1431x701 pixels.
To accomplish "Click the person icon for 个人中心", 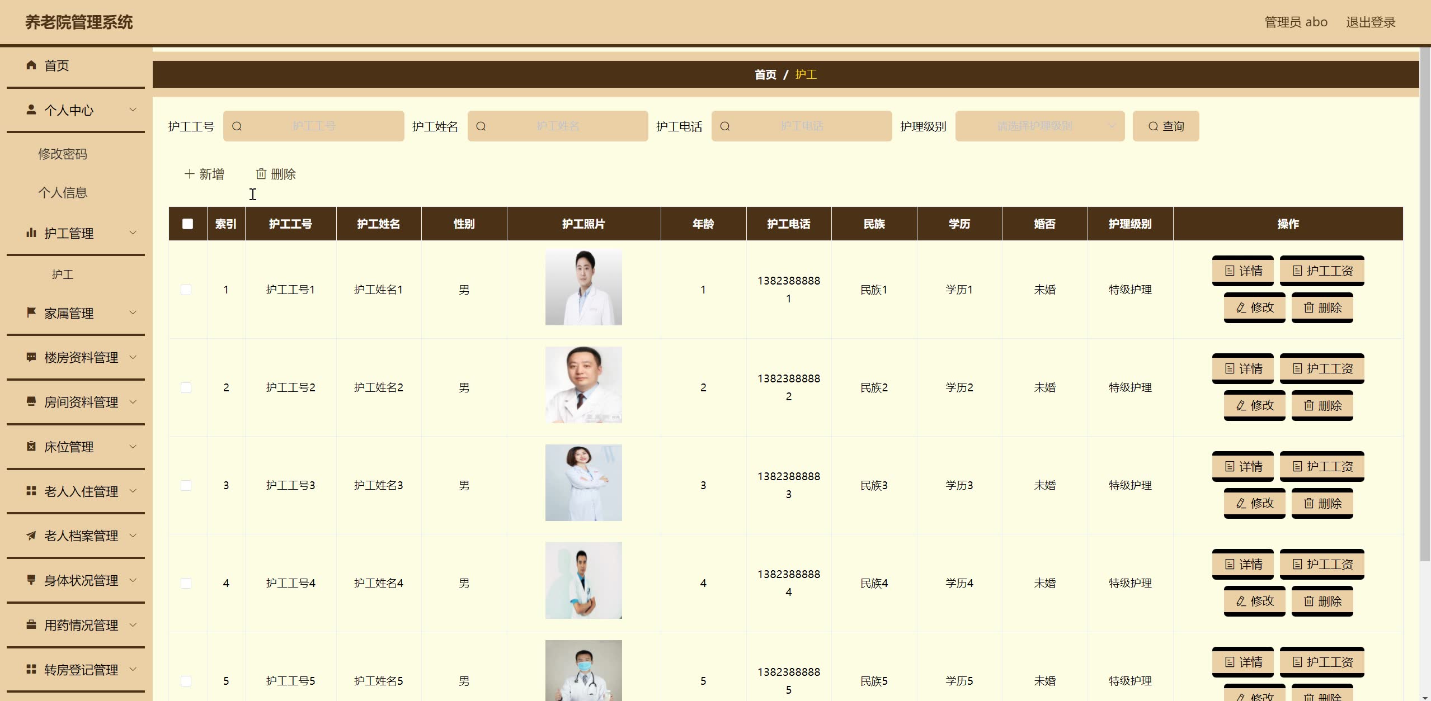I will click(x=31, y=110).
